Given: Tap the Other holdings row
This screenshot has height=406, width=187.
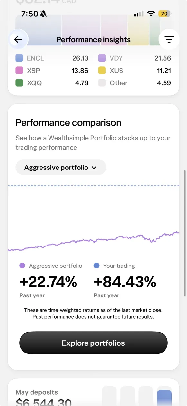Looking at the screenshot, I should [x=134, y=83].
